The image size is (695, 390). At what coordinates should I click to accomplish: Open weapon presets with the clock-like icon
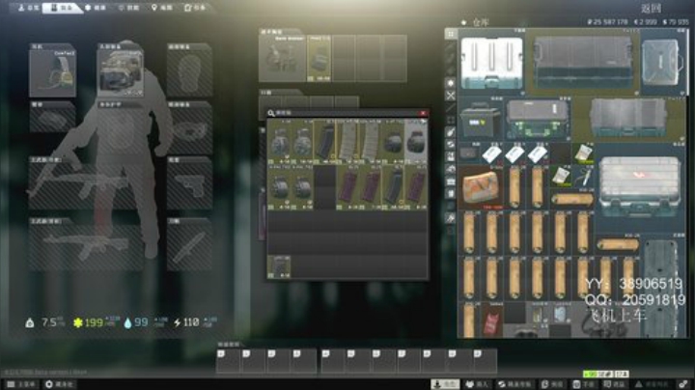[552, 384]
